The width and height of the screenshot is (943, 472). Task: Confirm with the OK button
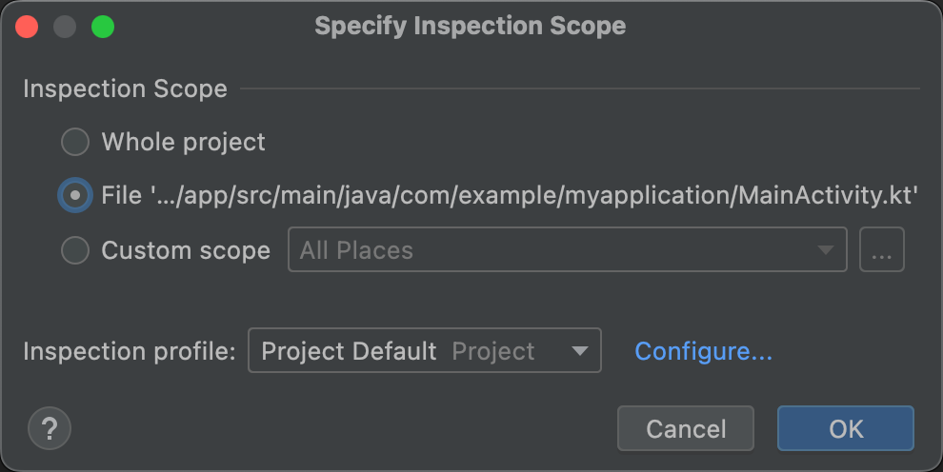point(845,428)
